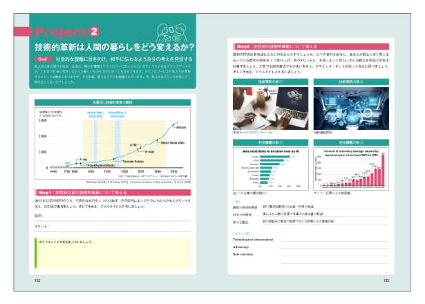The width and height of the screenshot is (425, 304).
Task: Click the "3,000" y-axis value
Action: click(43, 120)
